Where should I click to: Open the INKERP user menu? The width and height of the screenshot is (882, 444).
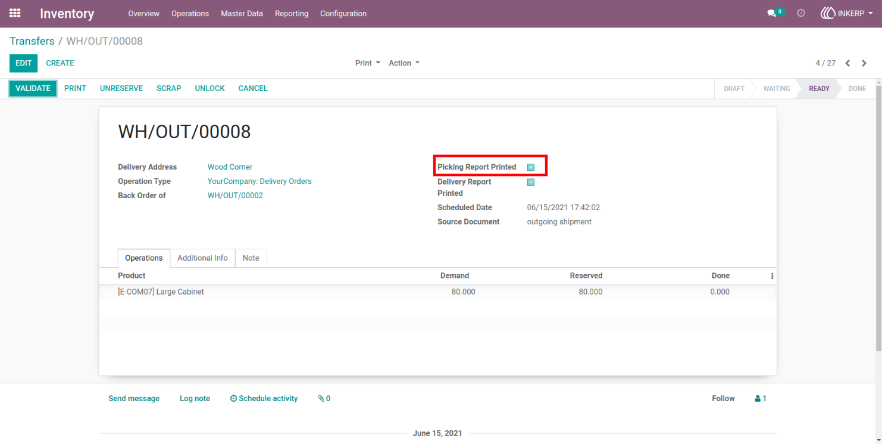coord(847,13)
